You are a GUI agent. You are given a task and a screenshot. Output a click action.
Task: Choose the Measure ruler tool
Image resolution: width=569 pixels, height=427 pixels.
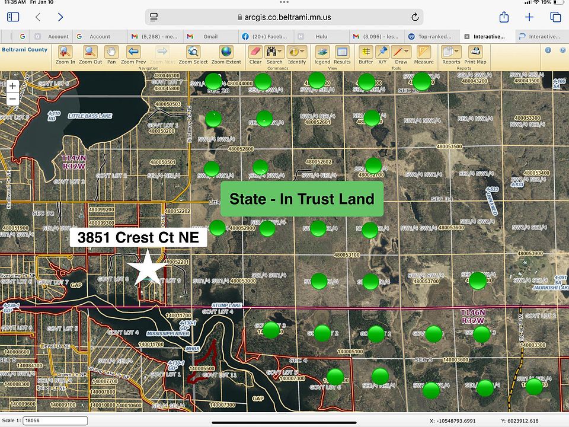click(x=424, y=53)
